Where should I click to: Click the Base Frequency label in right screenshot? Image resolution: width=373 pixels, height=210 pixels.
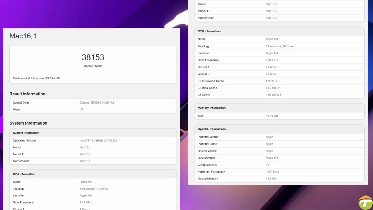pyautogui.click(x=208, y=60)
